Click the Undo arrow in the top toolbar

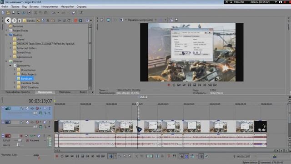[54, 13]
